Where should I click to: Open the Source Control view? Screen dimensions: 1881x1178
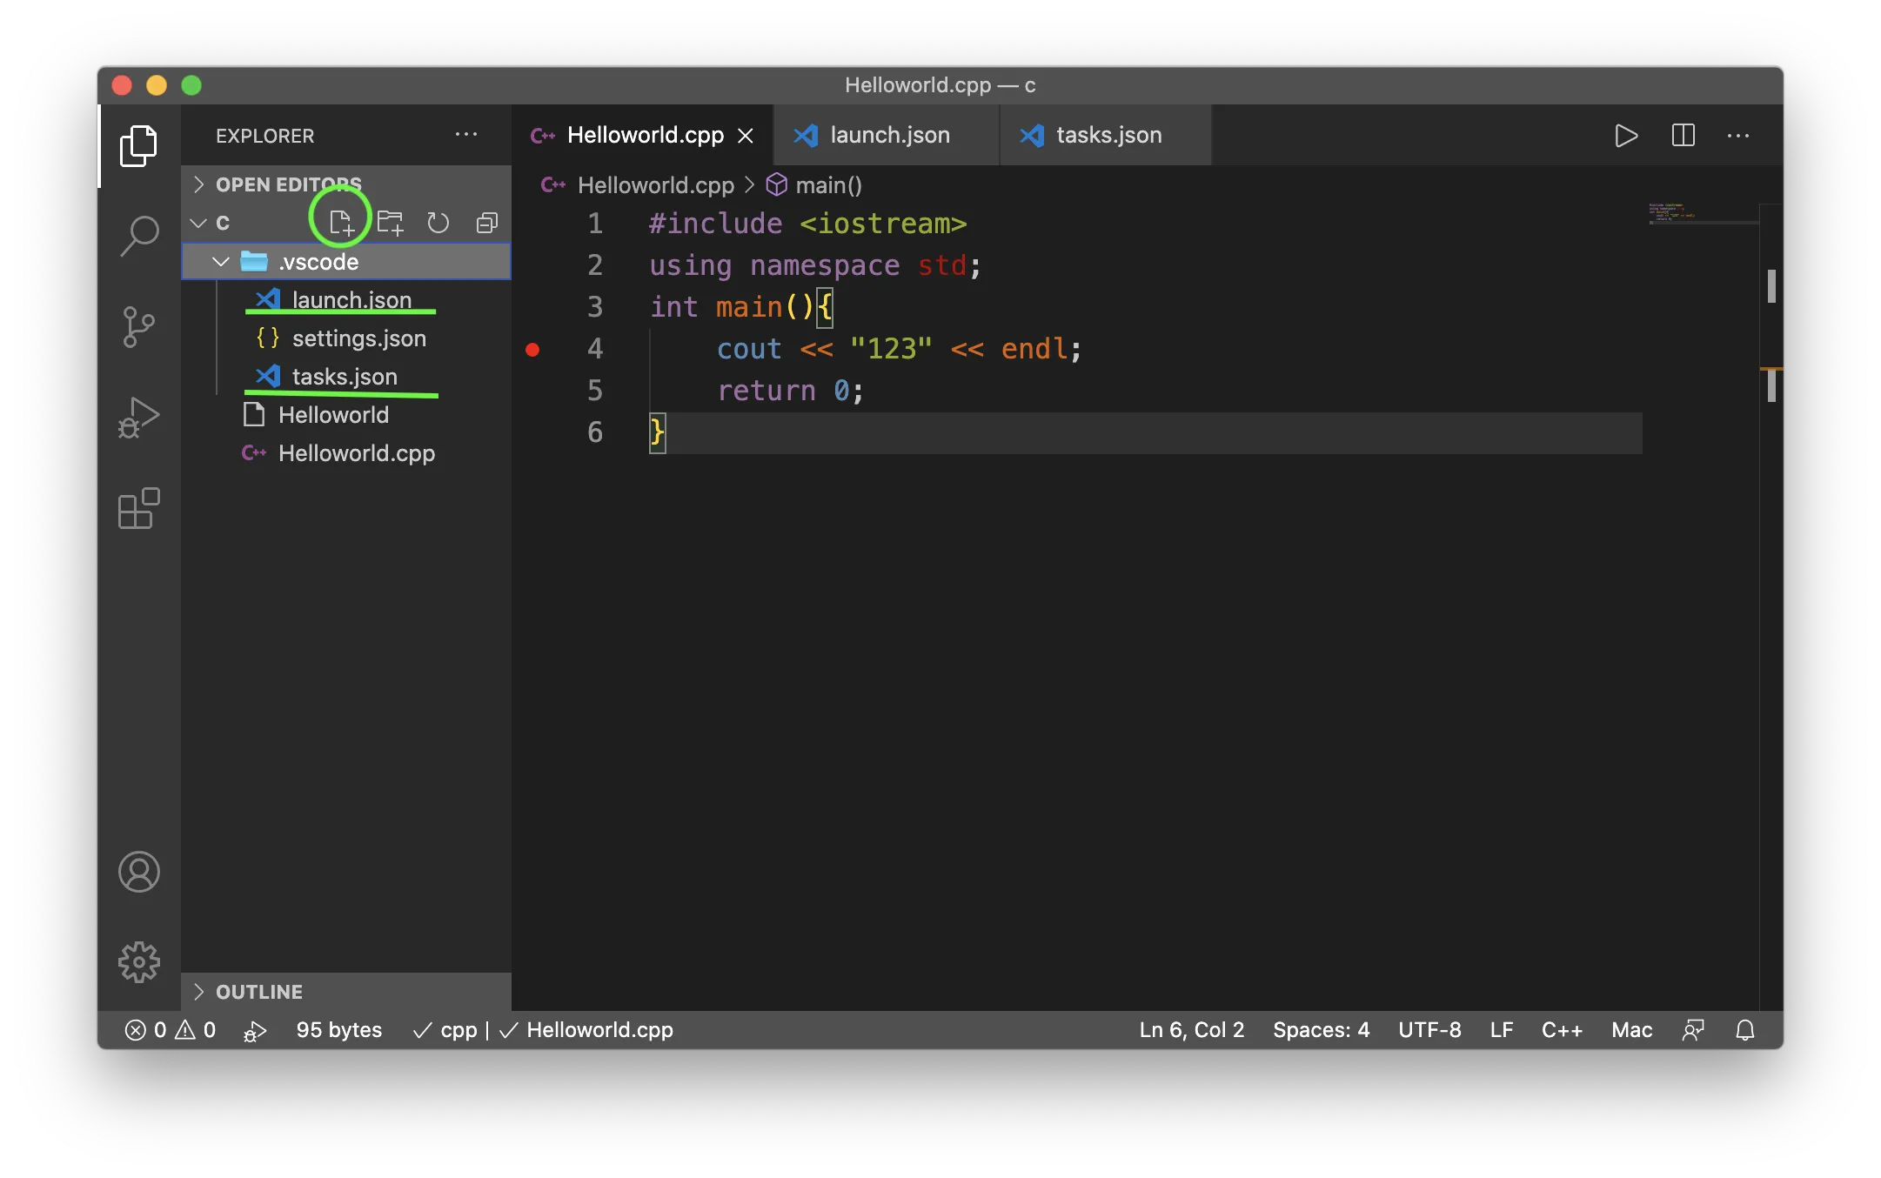pos(139,327)
